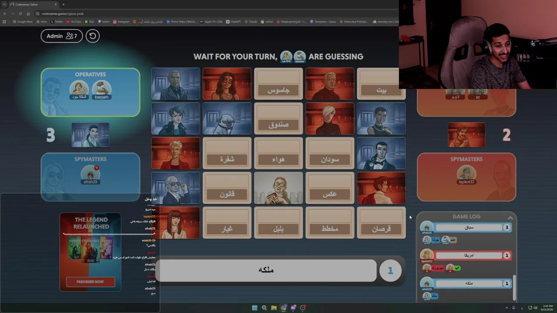Viewport: 557px width, 313px height.
Task: Open the Claude bookmark
Action: coord(251,21)
